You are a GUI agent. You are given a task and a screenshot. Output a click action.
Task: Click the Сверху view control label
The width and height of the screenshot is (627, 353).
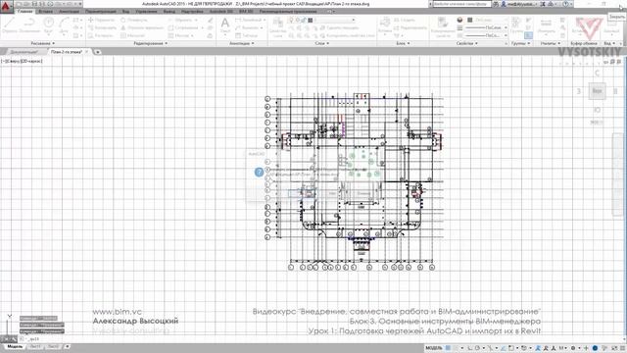click(13, 61)
